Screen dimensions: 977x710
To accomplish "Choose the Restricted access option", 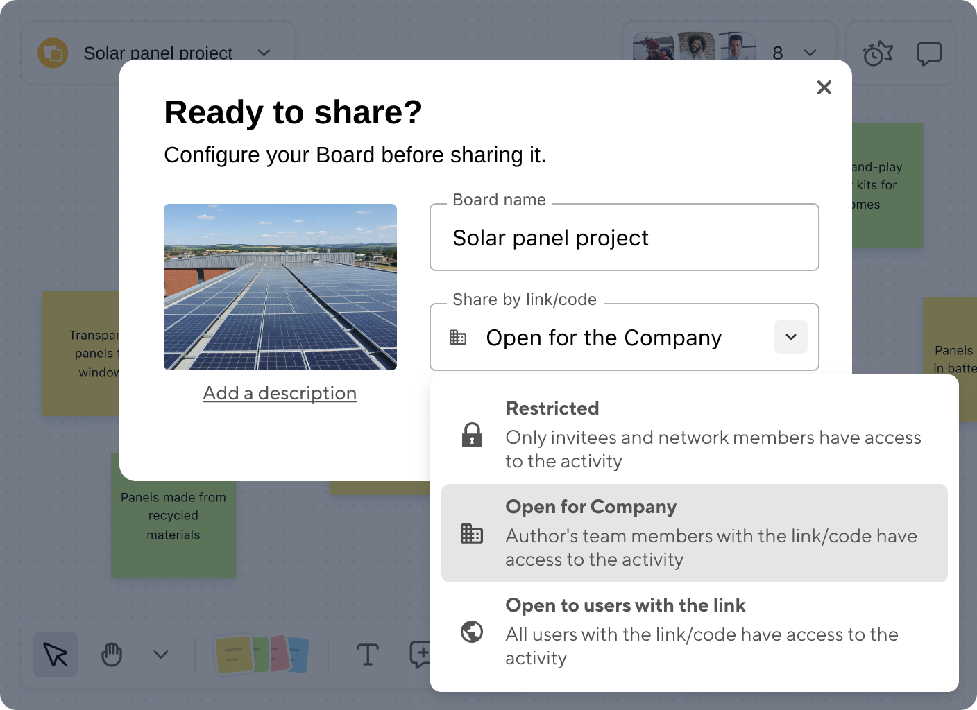I will [694, 434].
